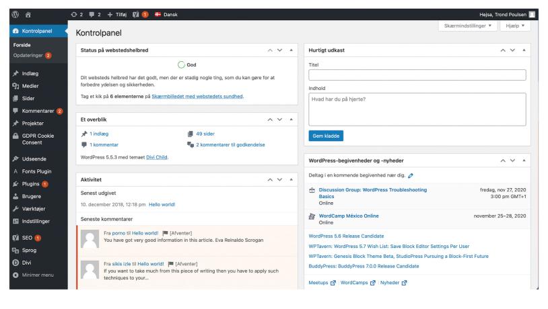The image size is (548, 309).
Task: Collapse Aktivitet panel
Action: (x=291, y=180)
